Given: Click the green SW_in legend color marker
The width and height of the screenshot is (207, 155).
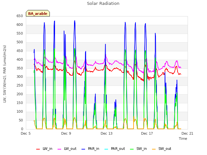Looking at the screenshot, I should pyautogui.click(x=132, y=149).
